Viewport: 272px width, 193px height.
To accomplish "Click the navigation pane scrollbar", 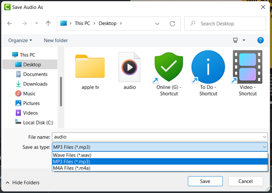I will 61,91.
